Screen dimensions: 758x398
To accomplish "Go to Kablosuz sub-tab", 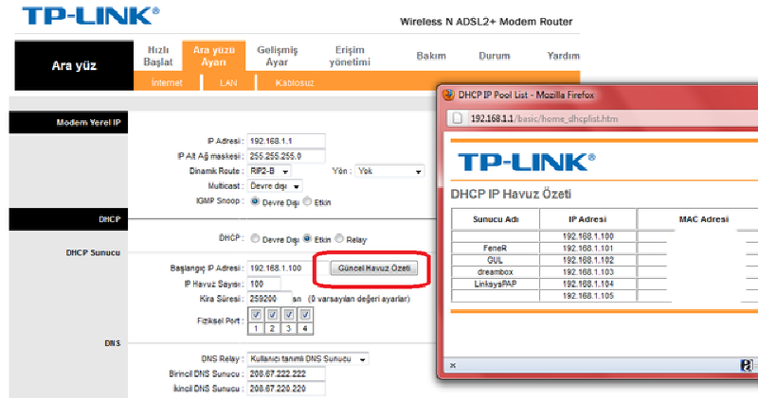I will click(x=295, y=82).
